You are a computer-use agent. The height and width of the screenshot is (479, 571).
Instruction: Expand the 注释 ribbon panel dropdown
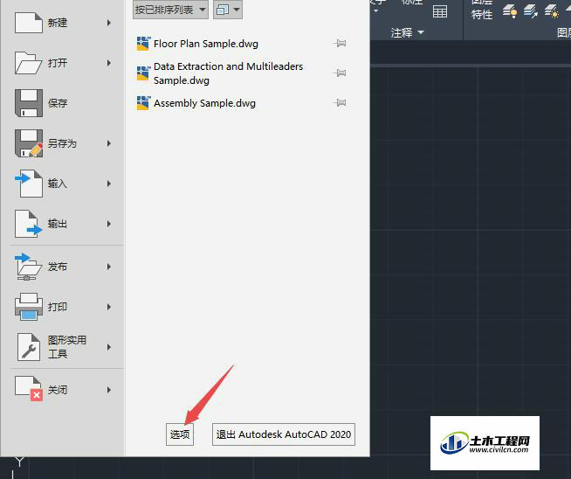421,32
